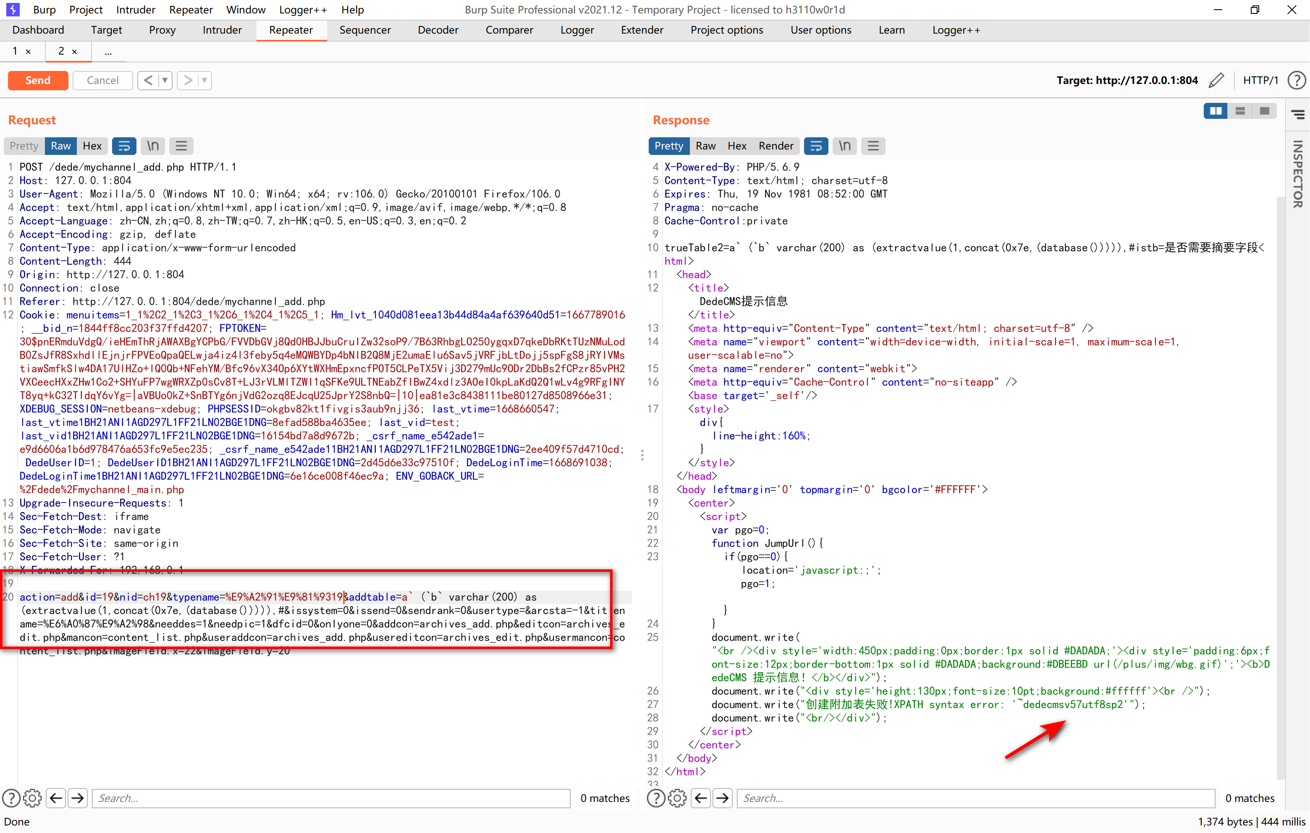Toggle line wrap in Request panel
The image size is (1310, 833).
pyautogui.click(x=124, y=146)
